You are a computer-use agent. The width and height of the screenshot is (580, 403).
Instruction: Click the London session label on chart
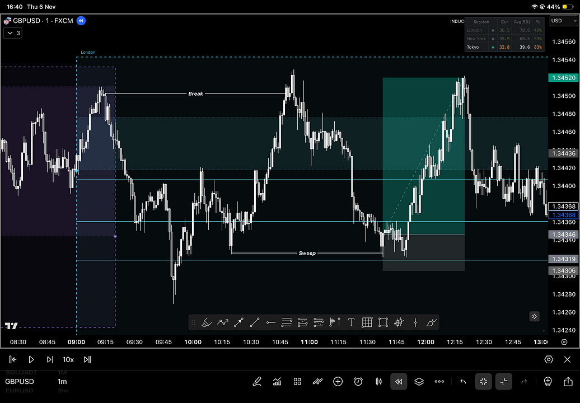pos(88,52)
